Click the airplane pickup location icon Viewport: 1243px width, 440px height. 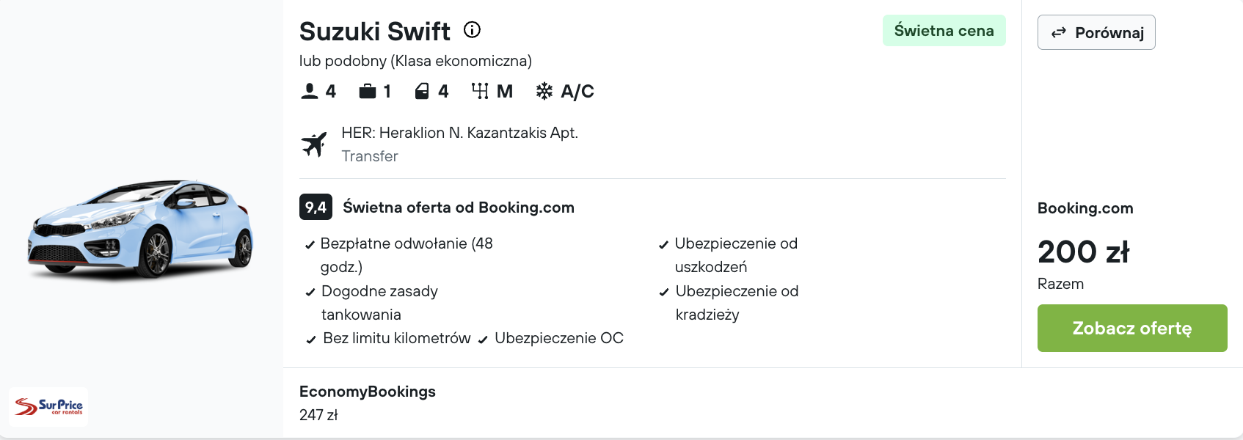click(314, 144)
